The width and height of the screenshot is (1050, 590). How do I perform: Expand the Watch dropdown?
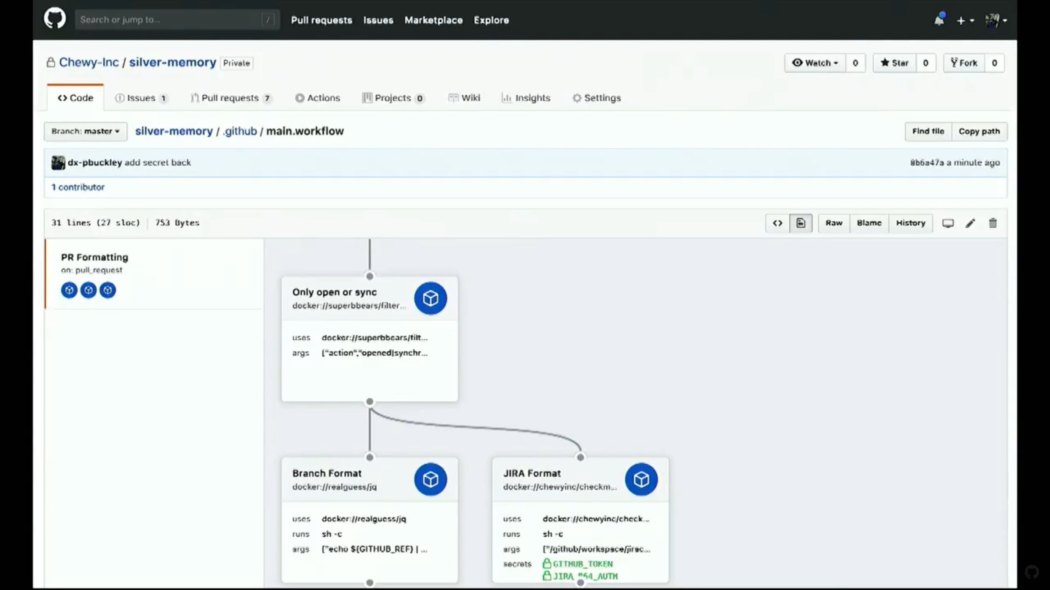tap(815, 63)
